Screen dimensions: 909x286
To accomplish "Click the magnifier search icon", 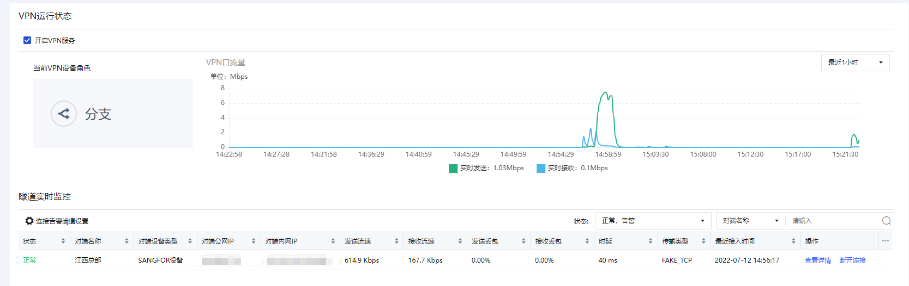I will click(x=887, y=221).
